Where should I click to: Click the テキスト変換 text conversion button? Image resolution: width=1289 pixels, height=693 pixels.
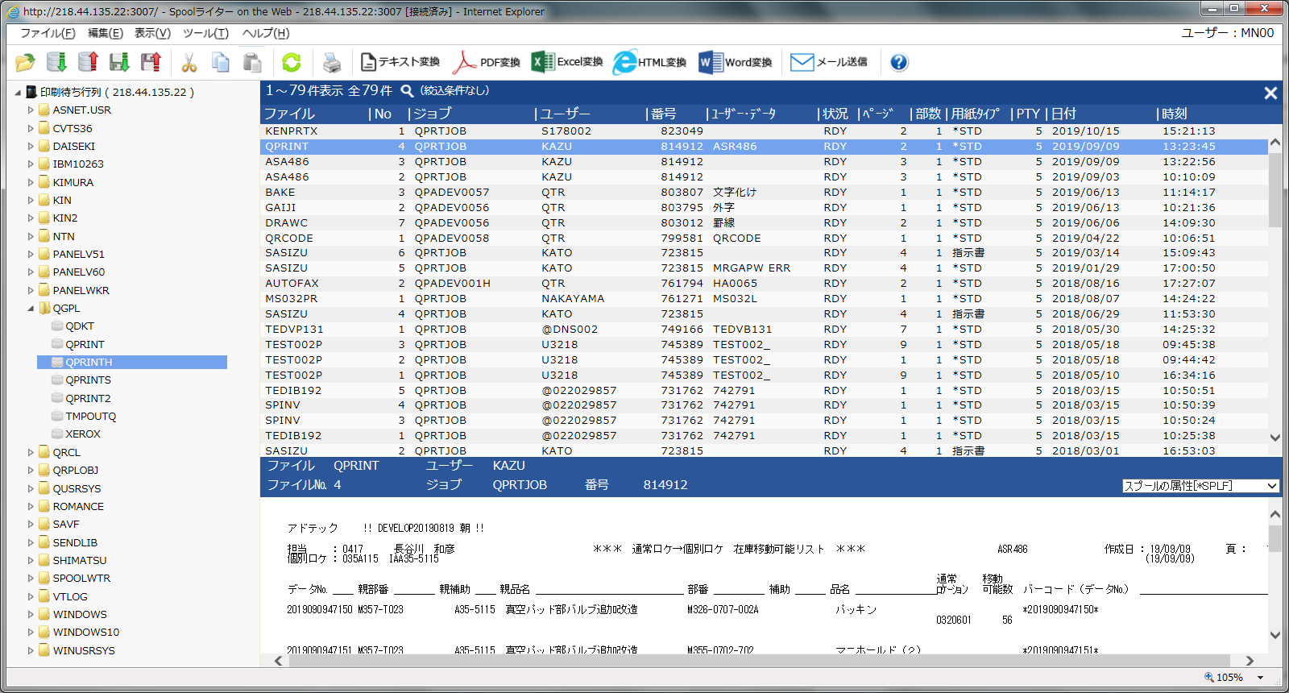[x=400, y=62]
